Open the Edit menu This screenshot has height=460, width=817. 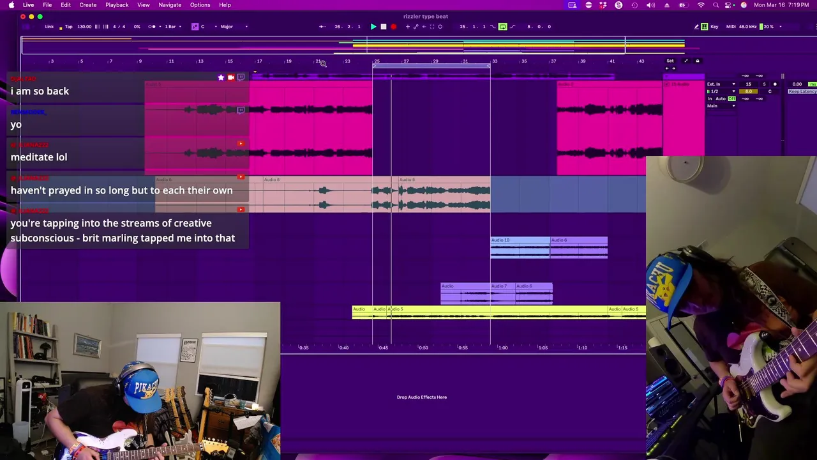[x=66, y=4]
